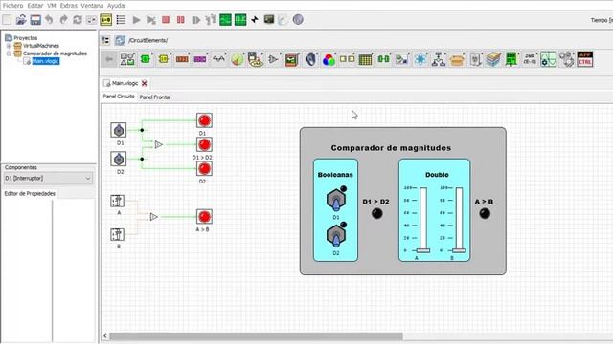Open the Ayuda menu

click(116, 6)
